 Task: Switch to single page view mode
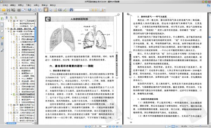[x=166, y=126]
